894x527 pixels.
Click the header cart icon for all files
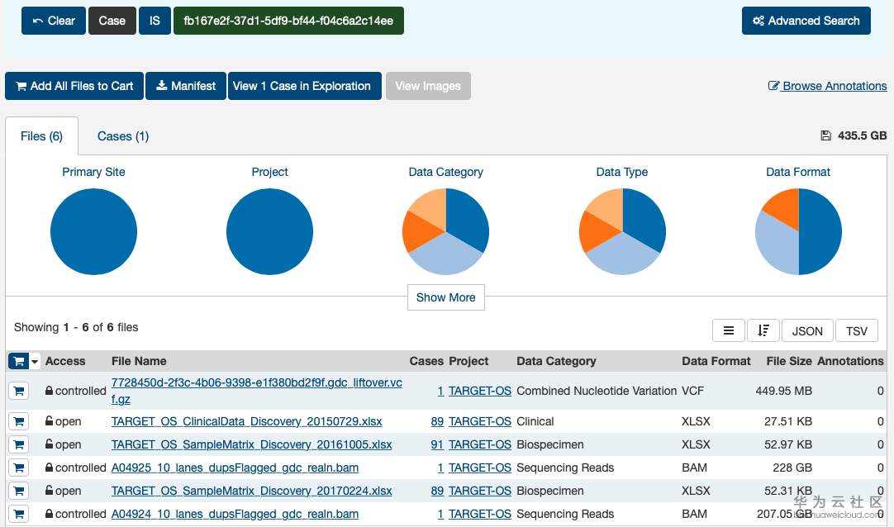pos(18,361)
